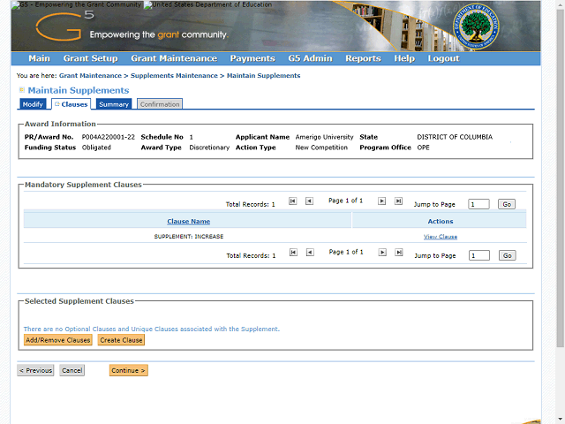Open the Main menu
The width and height of the screenshot is (565, 424).
click(x=39, y=58)
